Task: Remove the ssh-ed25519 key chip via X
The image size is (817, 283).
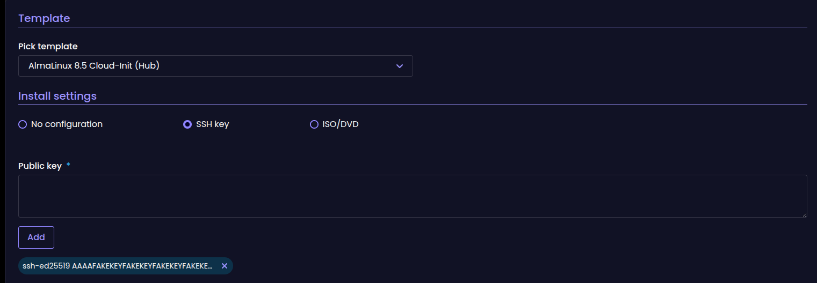Action: click(225, 266)
